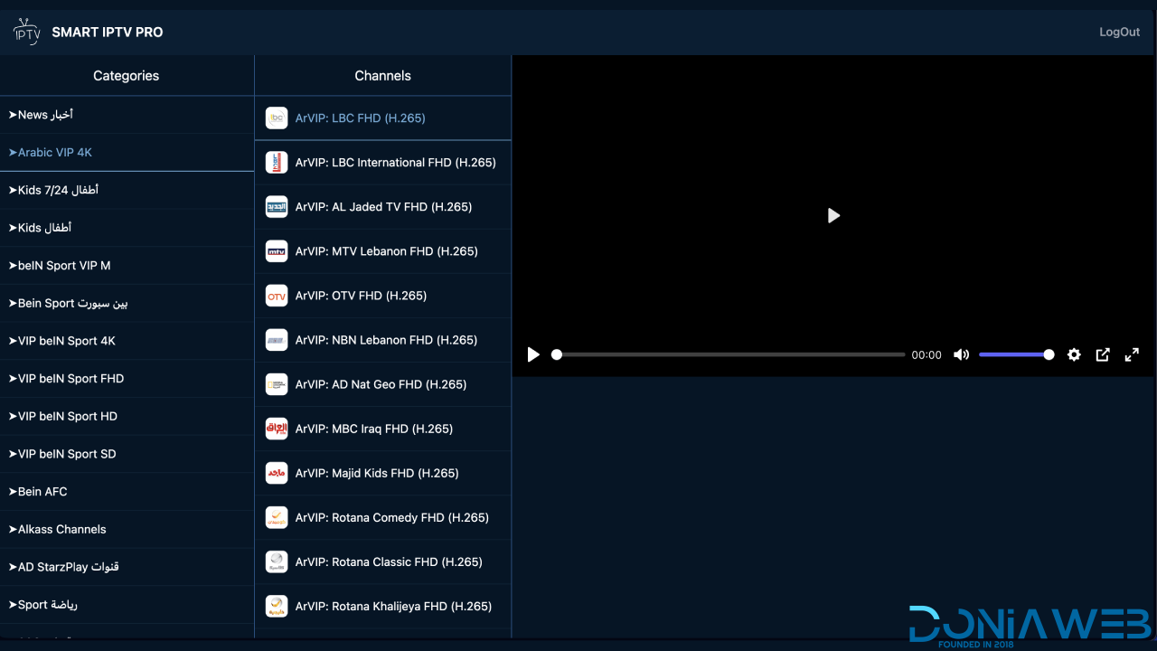Open ArVIP: MBC Iraq FHD
Viewport: 1157px width, 651px height.
click(x=382, y=429)
